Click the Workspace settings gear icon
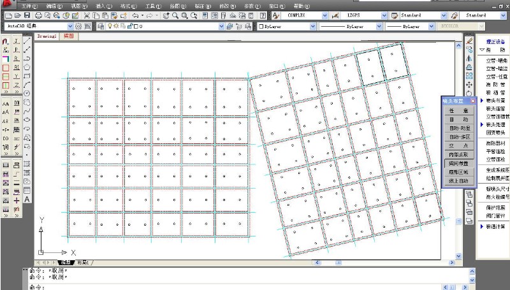 click(x=78, y=26)
